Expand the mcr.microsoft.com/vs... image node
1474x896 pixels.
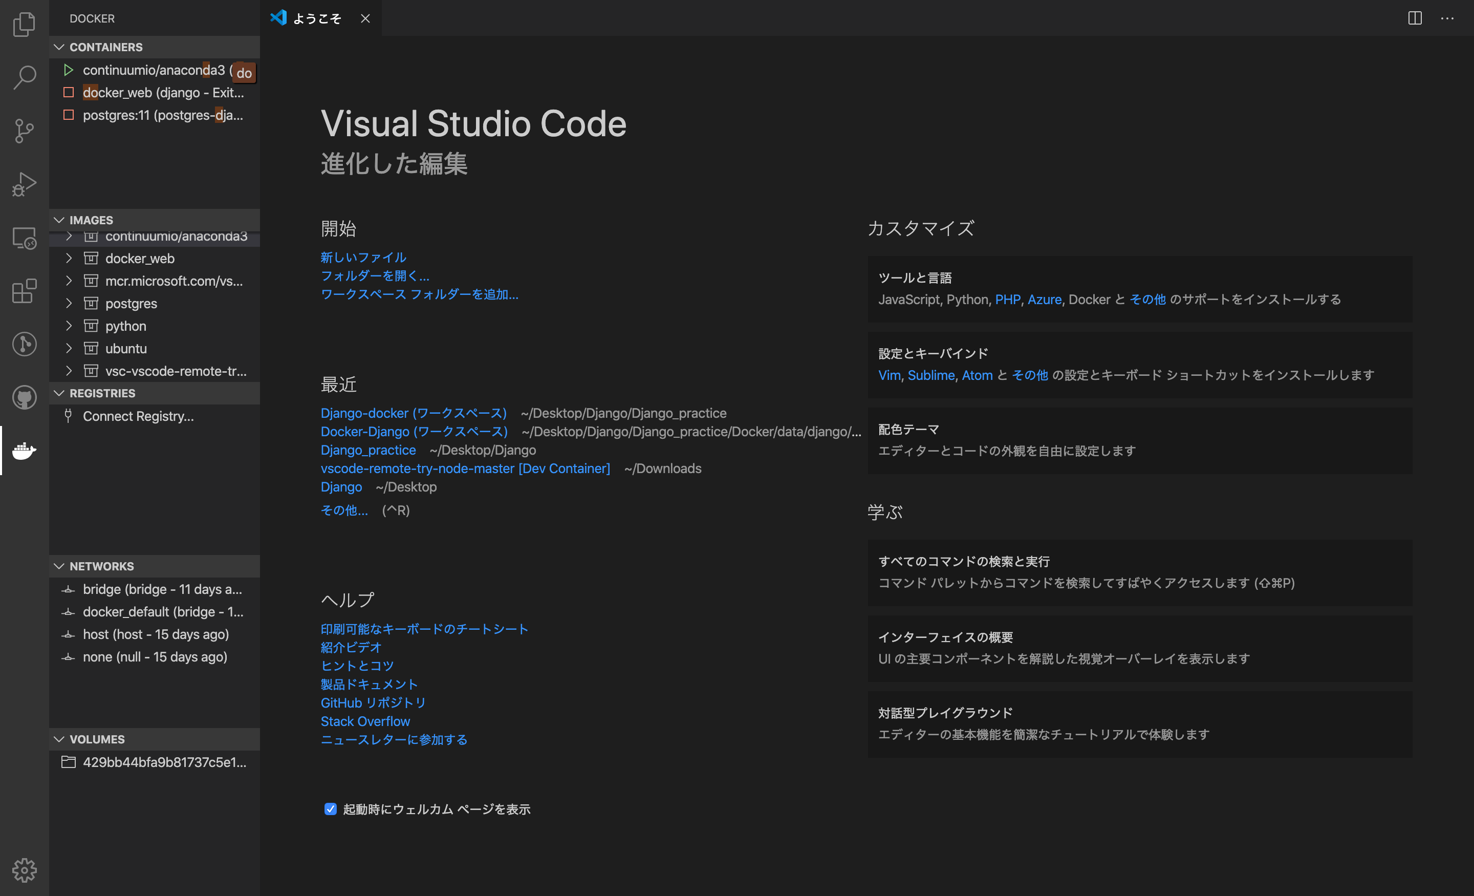click(69, 281)
